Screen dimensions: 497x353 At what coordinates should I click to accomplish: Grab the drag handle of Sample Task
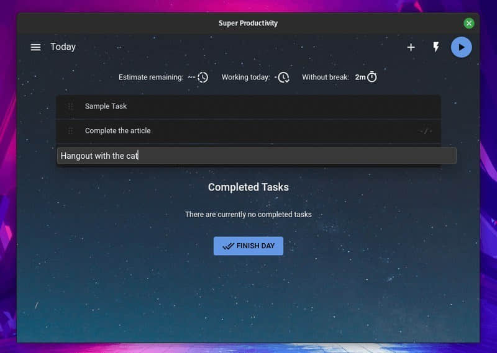point(70,106)
